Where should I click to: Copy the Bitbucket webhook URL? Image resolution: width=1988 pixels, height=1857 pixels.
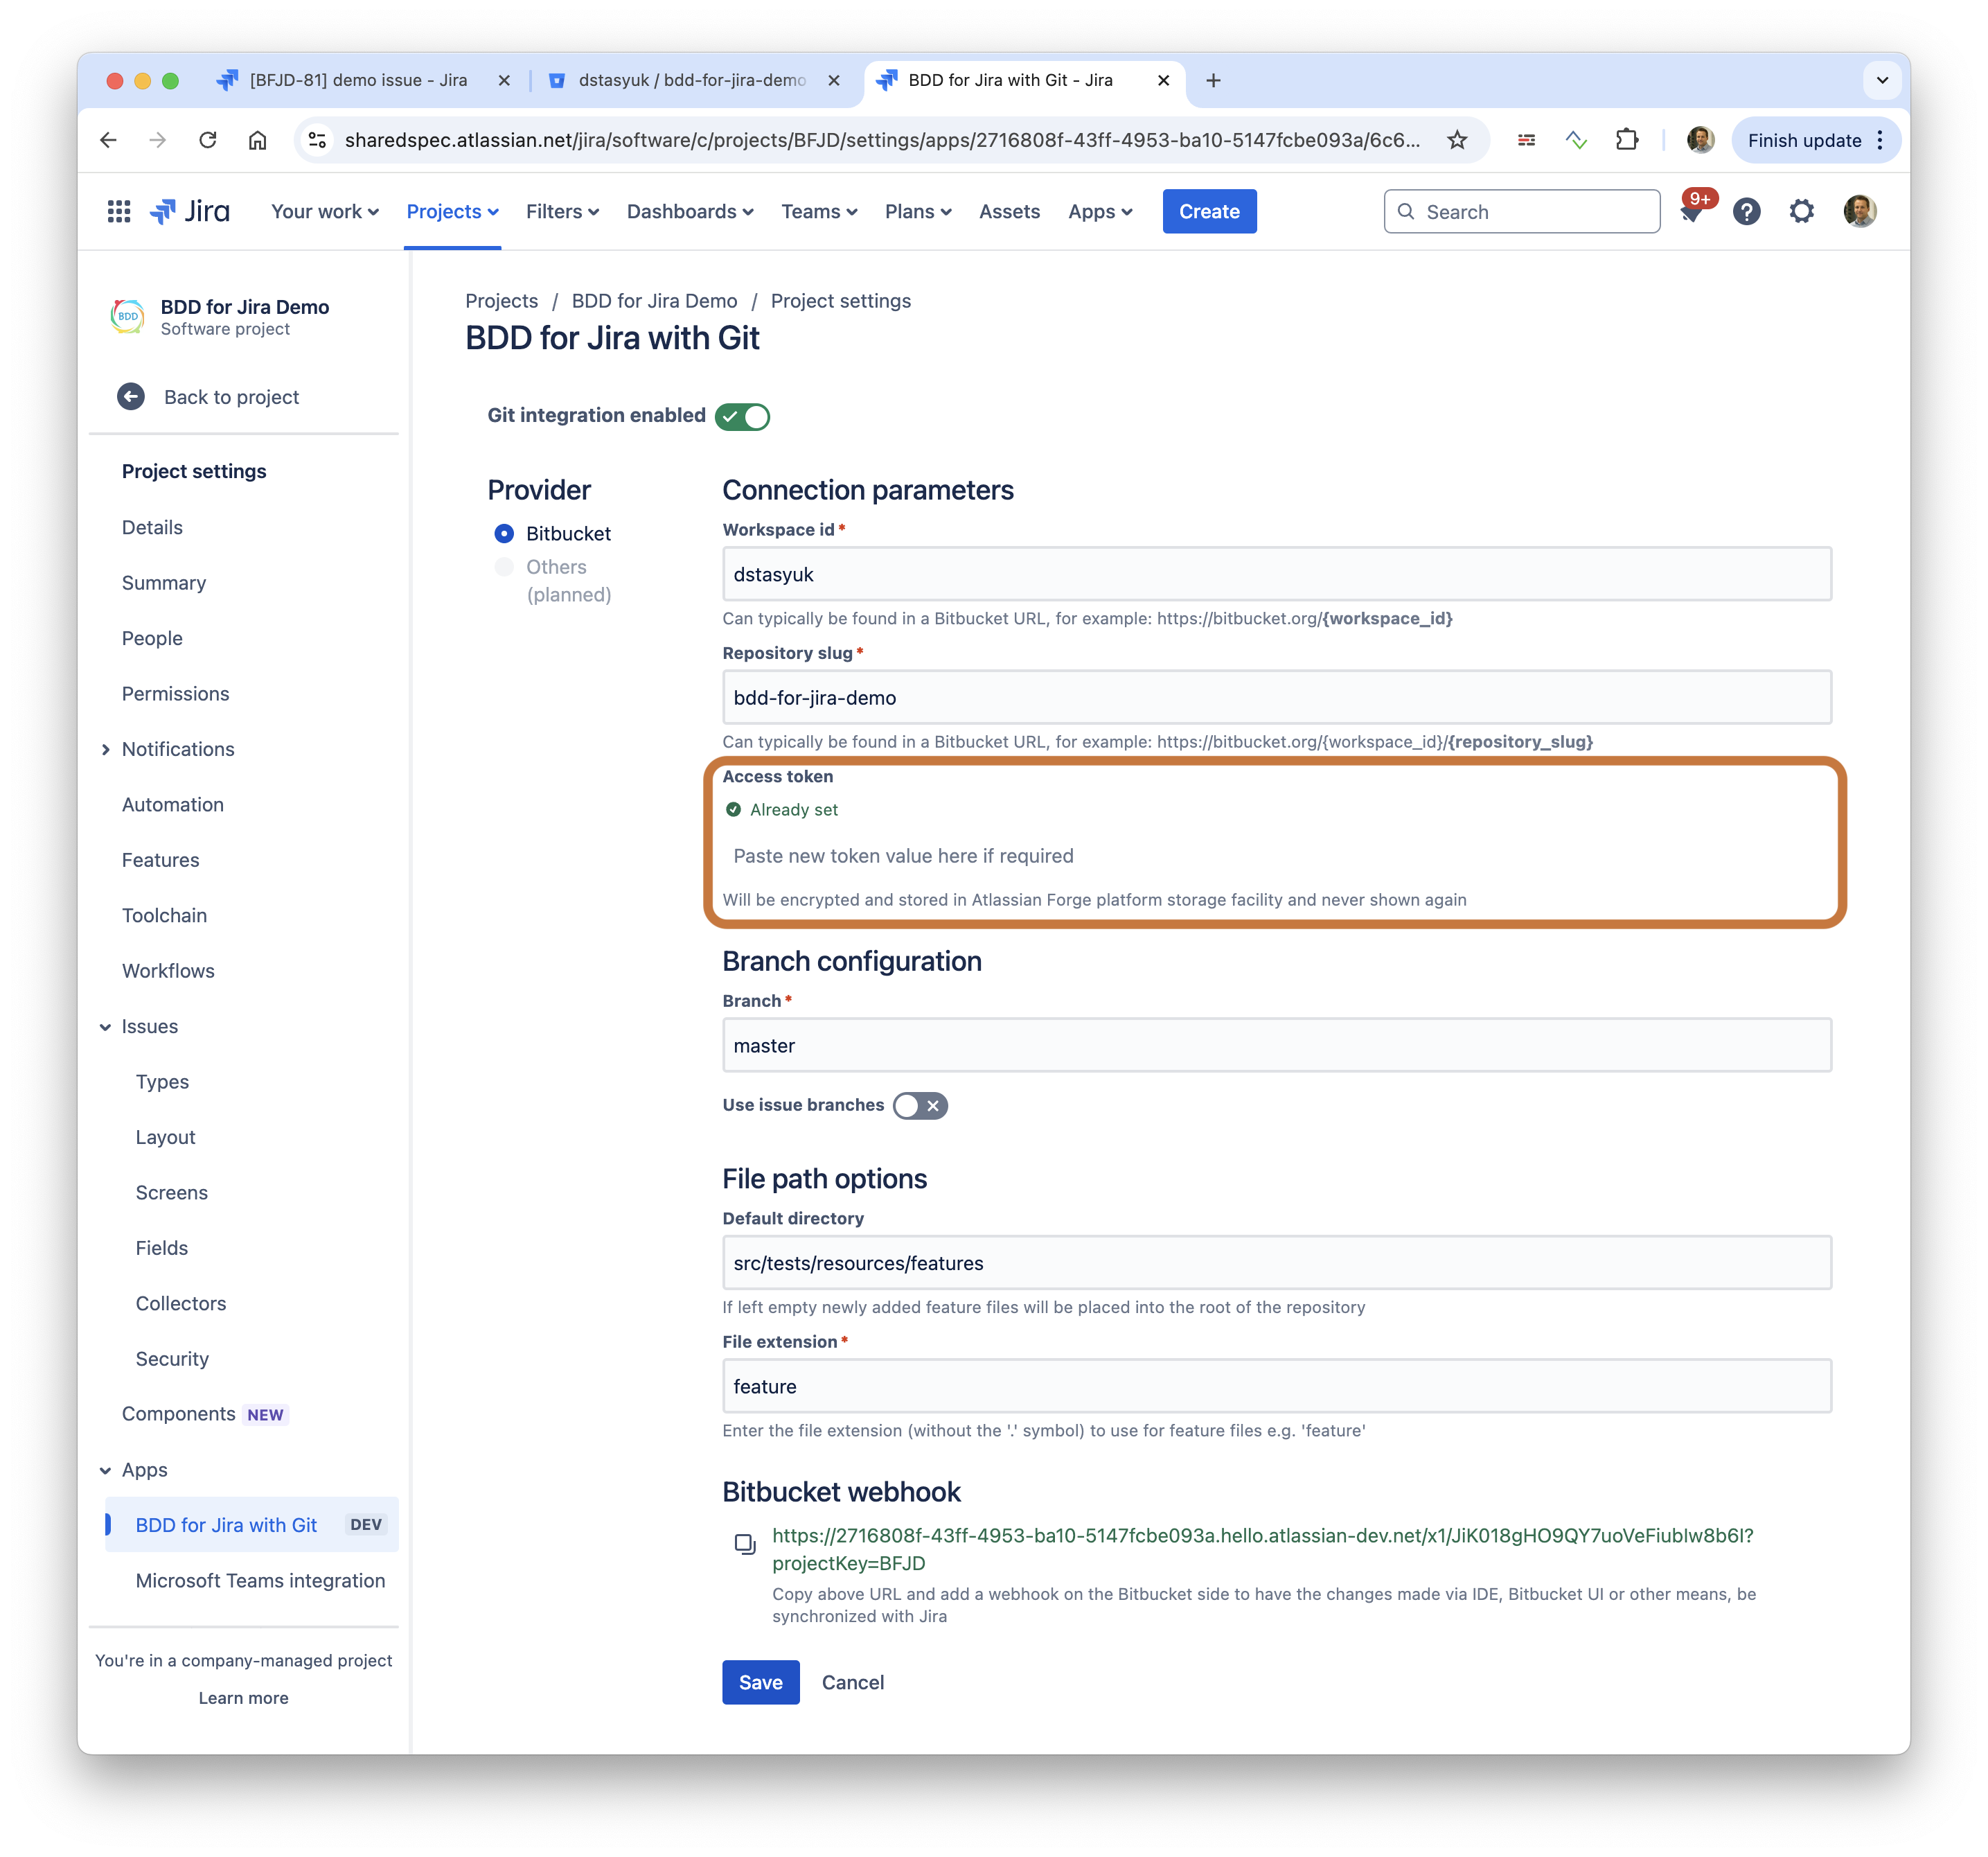[745, 1544]
